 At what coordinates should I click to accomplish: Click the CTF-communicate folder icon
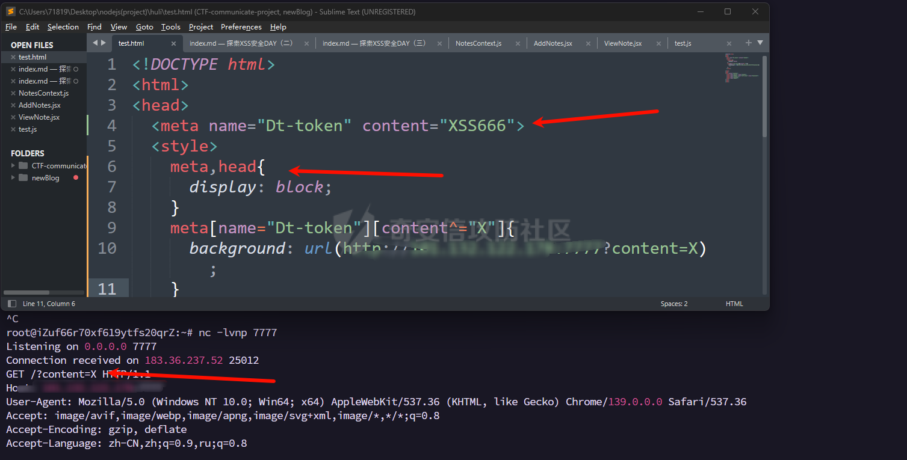(x=23, y=165)
